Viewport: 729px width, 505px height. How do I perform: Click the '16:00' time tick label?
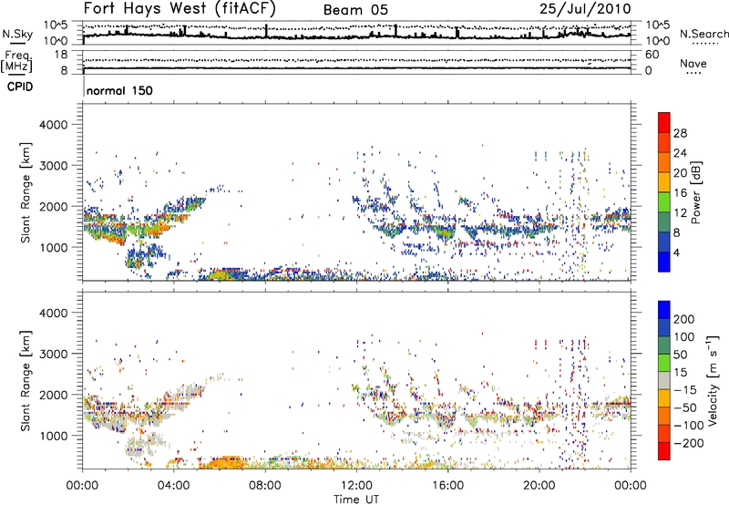pos(447,486)
